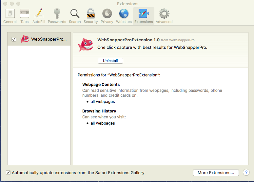The width and height of the screenshot is (254, 182).
Task: Open the General preferences pane
Action: point(10,16)
